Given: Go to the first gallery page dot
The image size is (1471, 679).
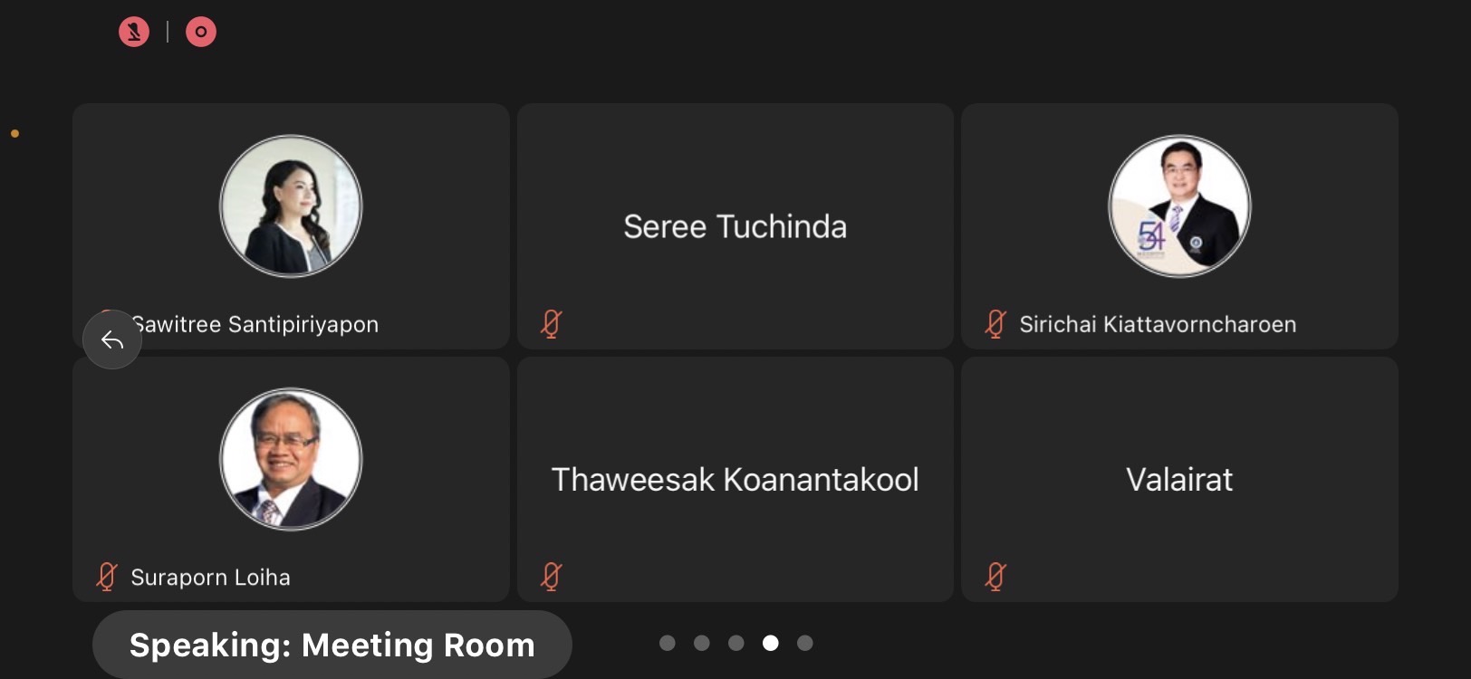Looking at the screenshot, I should [x=668, y=643].
